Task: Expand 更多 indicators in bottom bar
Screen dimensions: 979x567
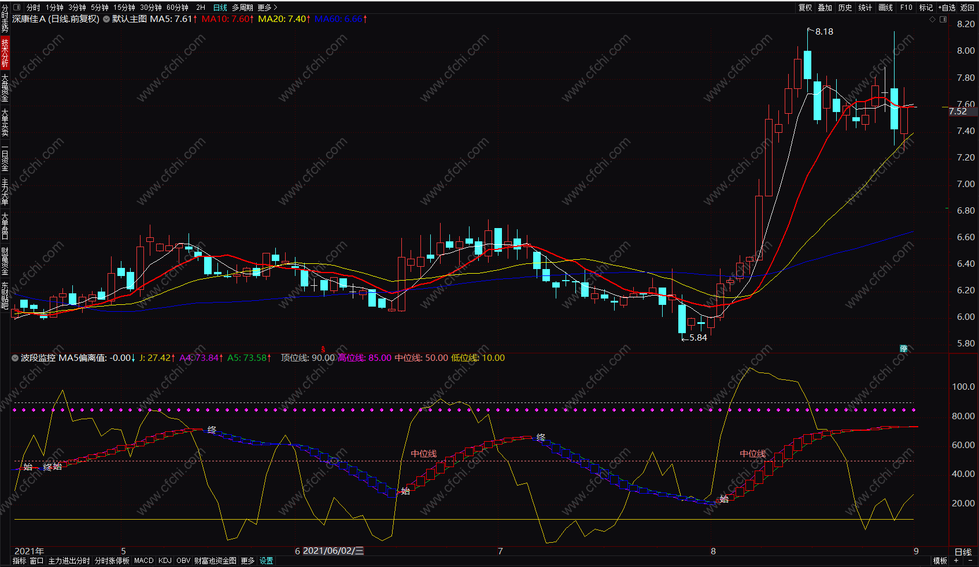Action: click(x=247, y=561)
